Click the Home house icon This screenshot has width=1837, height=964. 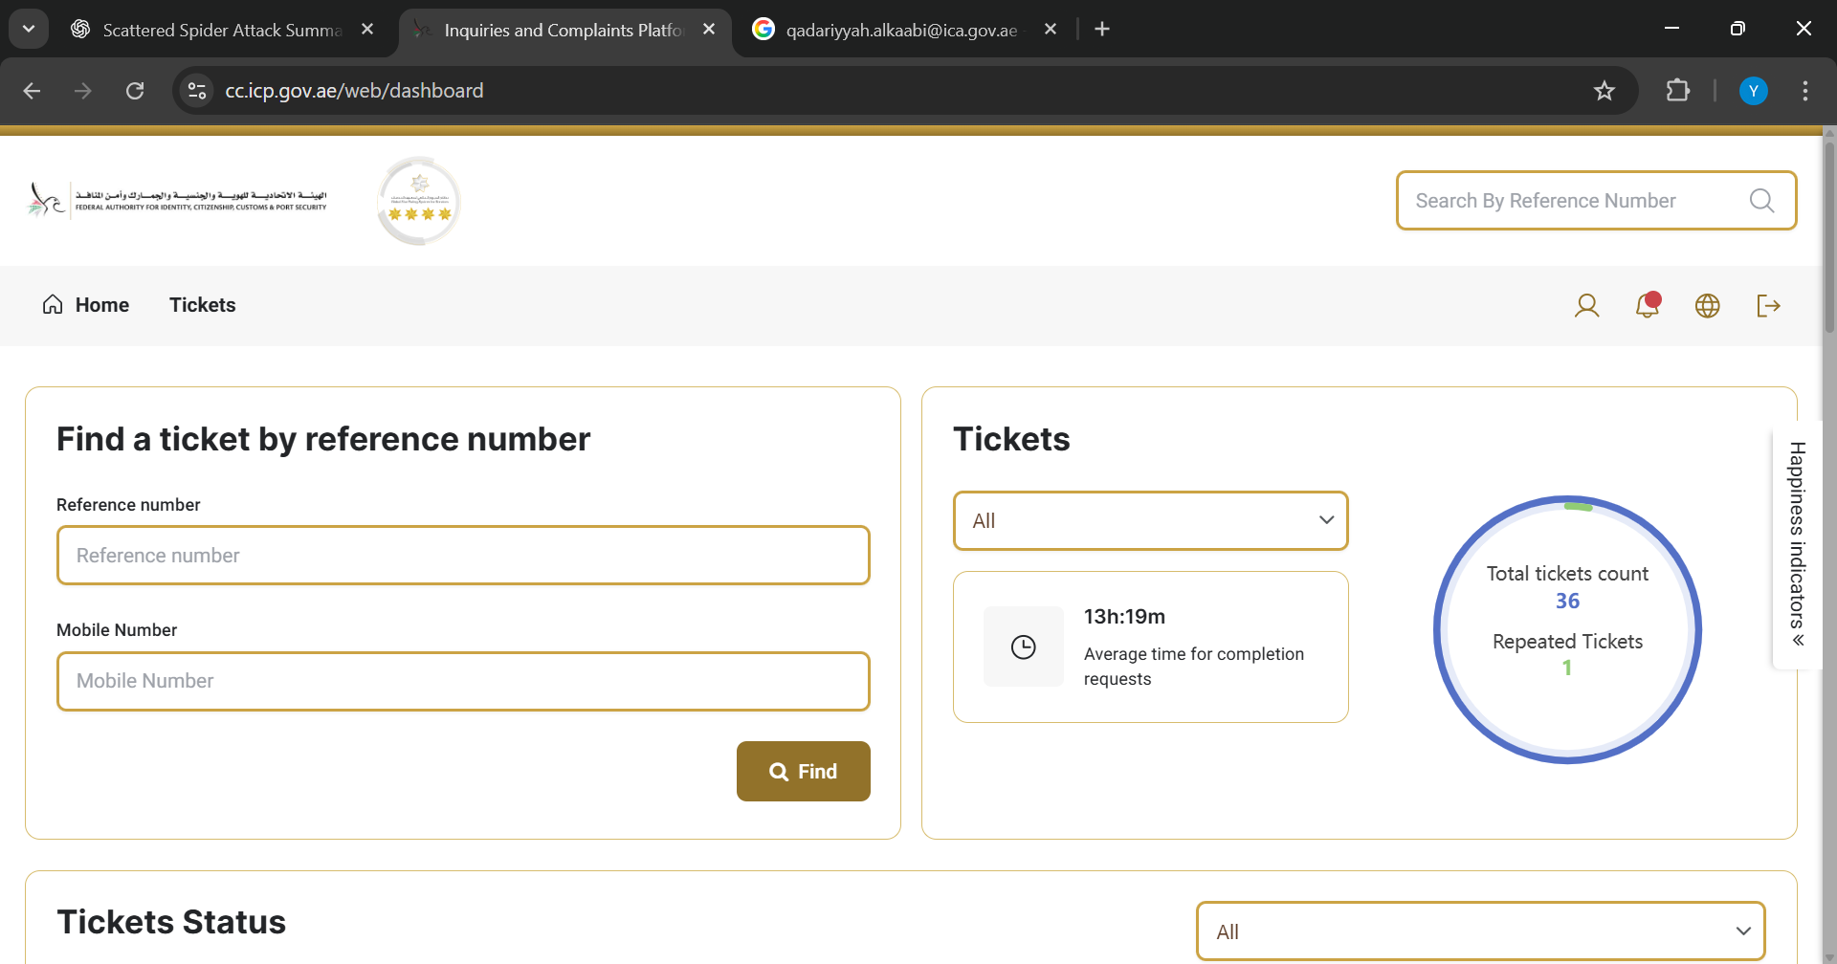tap(53, 304)
